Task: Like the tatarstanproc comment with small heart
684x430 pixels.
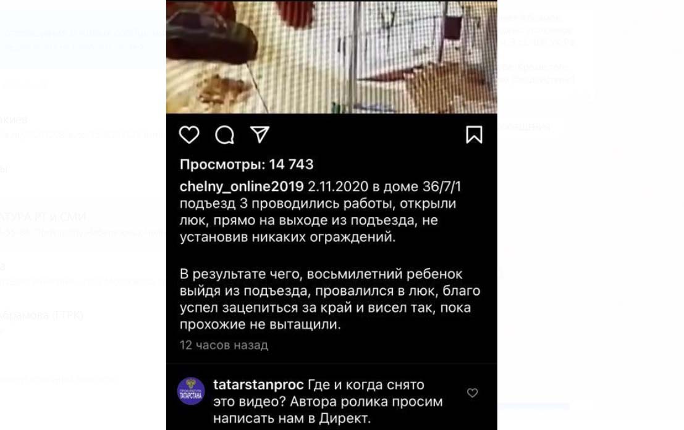Action: pos(473,393)
